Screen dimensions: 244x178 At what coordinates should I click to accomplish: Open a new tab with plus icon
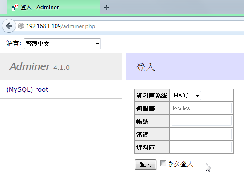pyautogui.click(x=107, y=8)
